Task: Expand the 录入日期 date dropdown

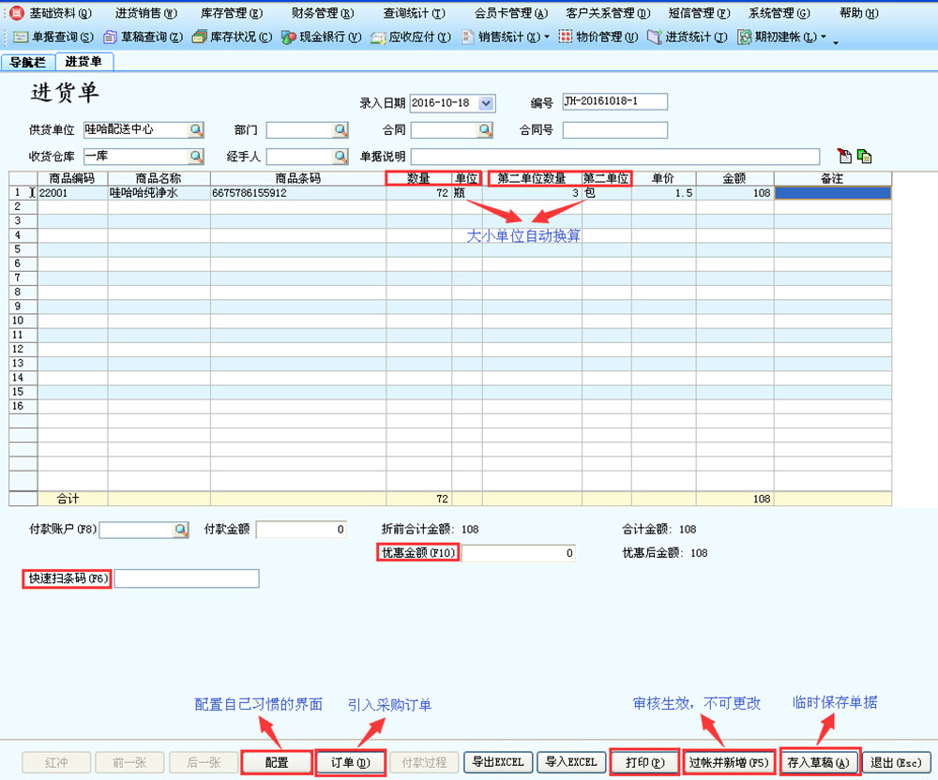Action: [486, 103]
